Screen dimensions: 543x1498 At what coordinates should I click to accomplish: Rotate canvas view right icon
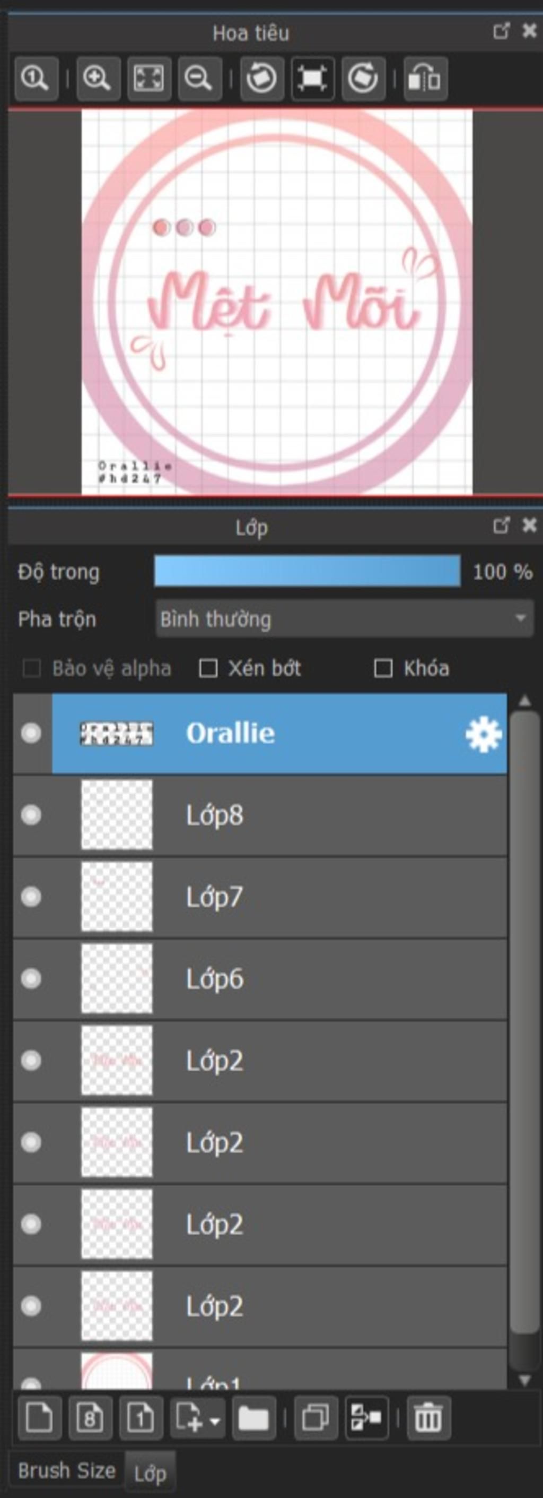(363, 79)
